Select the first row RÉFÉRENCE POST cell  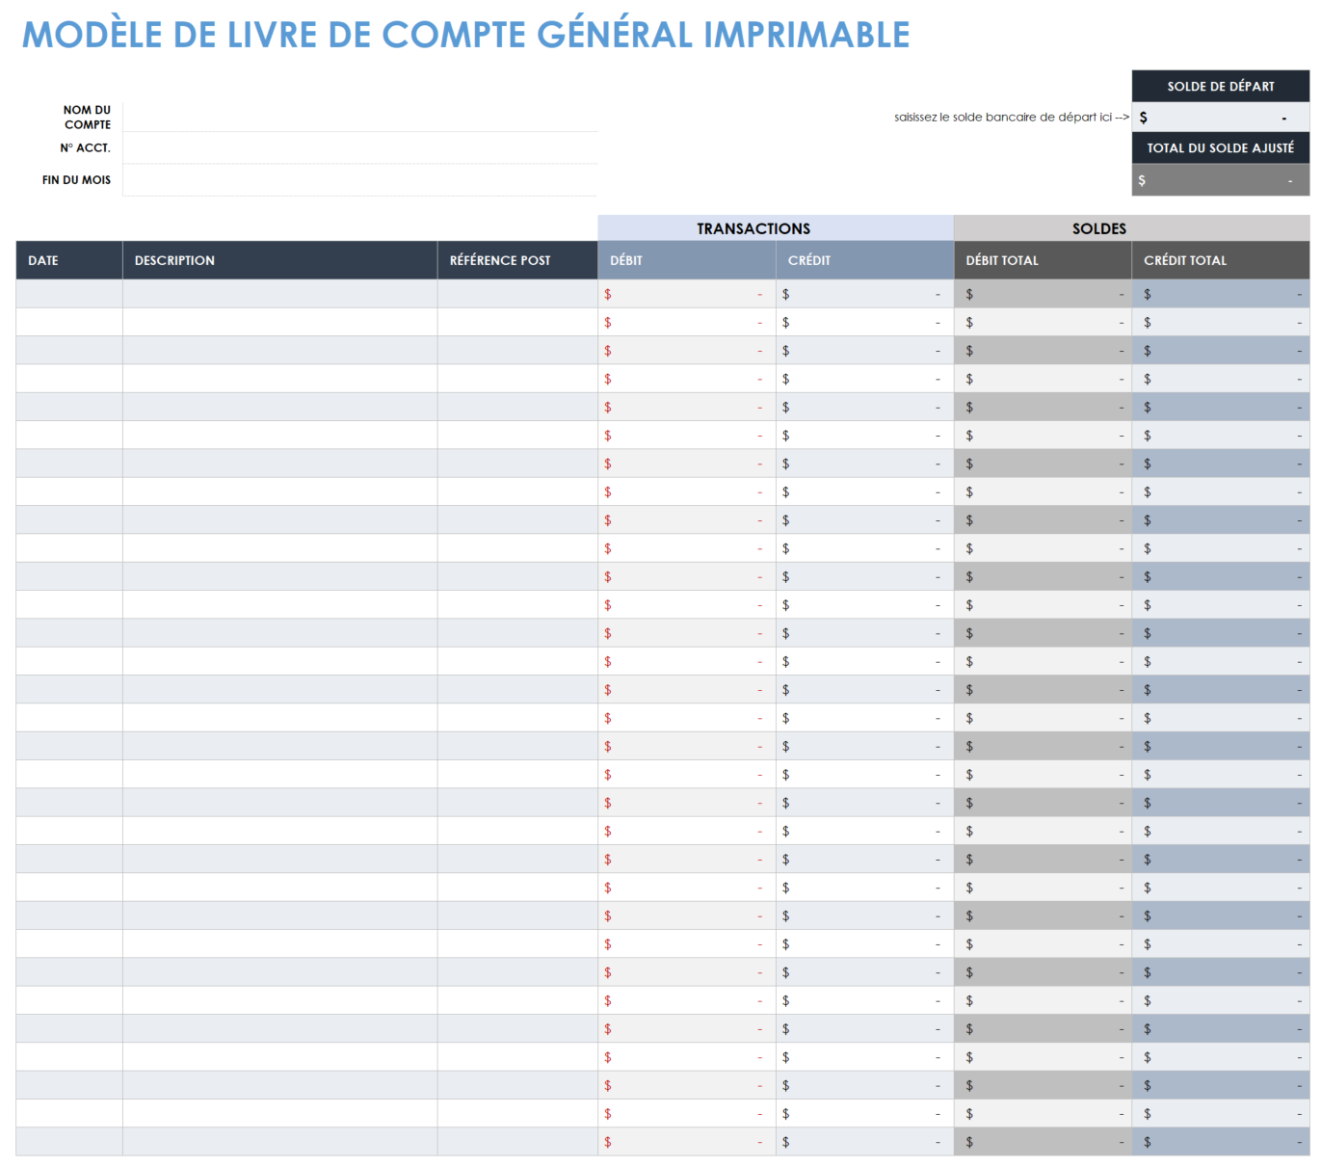(x=517, y=294)
